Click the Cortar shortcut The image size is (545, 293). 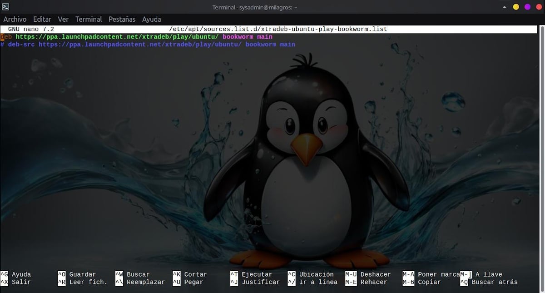[x=195, y=274]
